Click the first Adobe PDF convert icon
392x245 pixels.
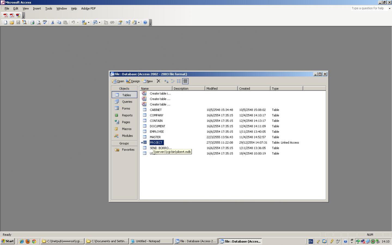[x=5, y=16]
